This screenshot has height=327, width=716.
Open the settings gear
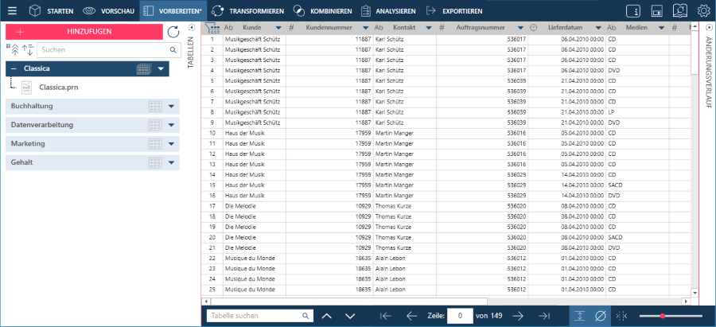click(703, 11)
